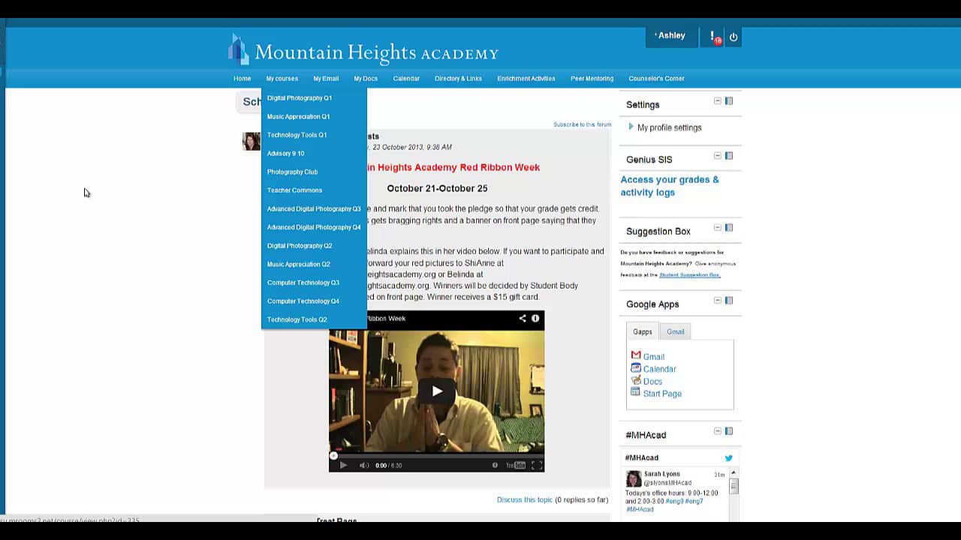Dock the Google Apps block

click(729, 300)
